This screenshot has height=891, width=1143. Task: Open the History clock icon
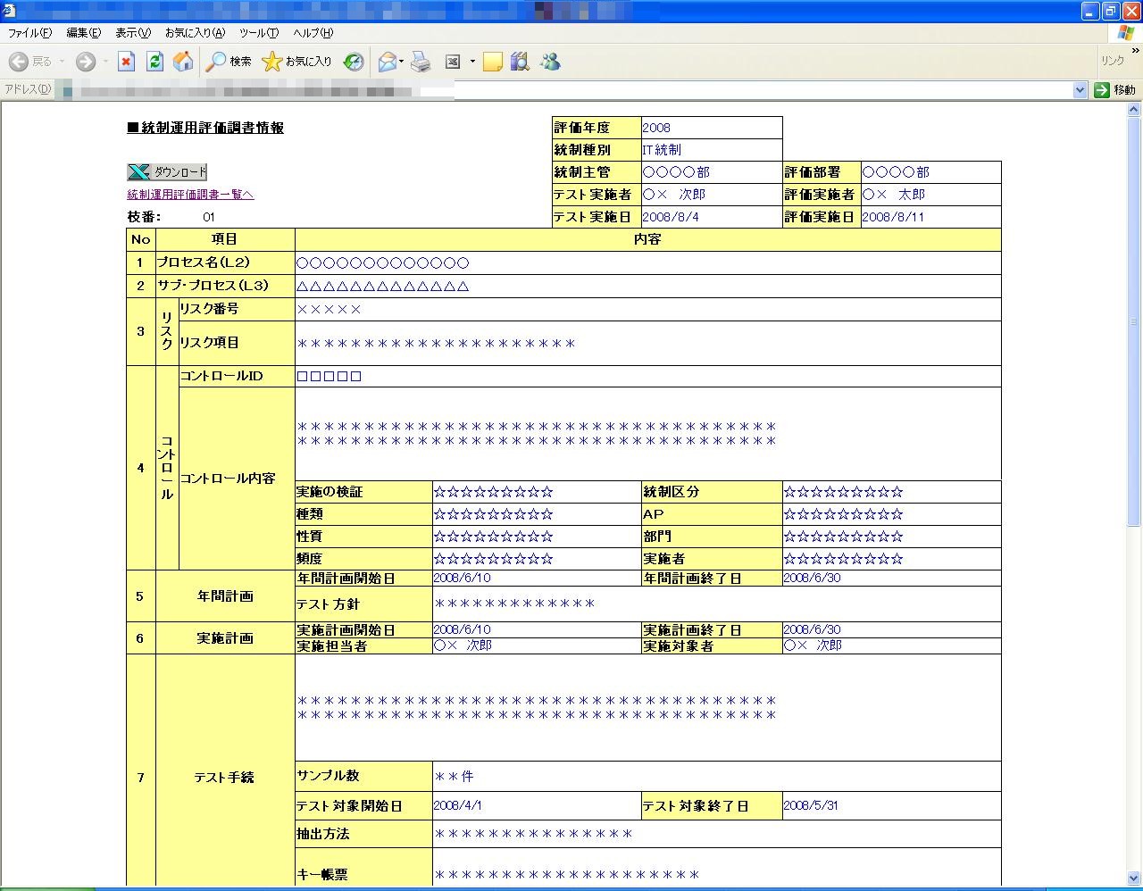pos(354,62)
